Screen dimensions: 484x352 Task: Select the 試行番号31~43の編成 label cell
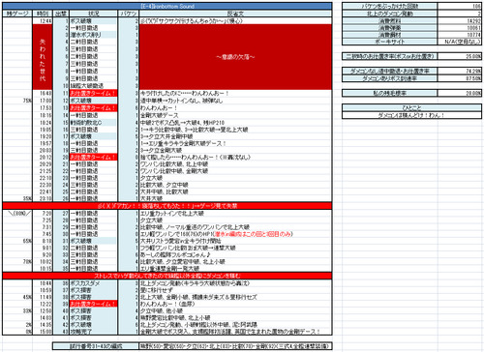pos(96,346)
